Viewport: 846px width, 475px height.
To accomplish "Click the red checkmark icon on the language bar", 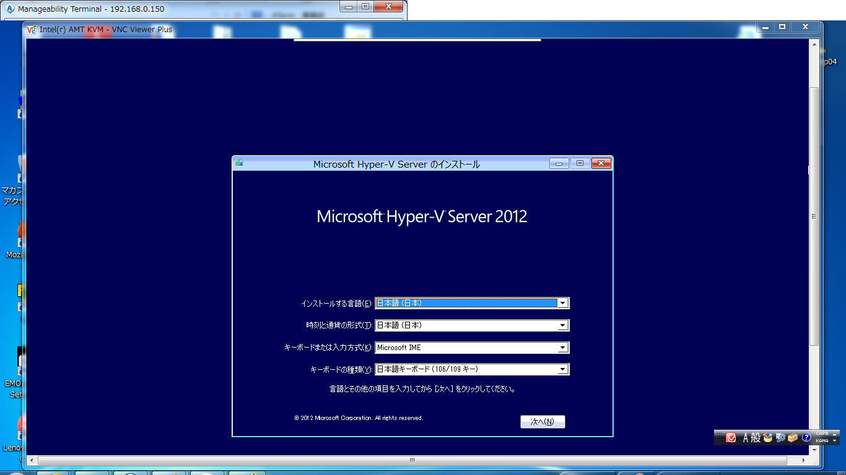I will (x=731, y=437).
